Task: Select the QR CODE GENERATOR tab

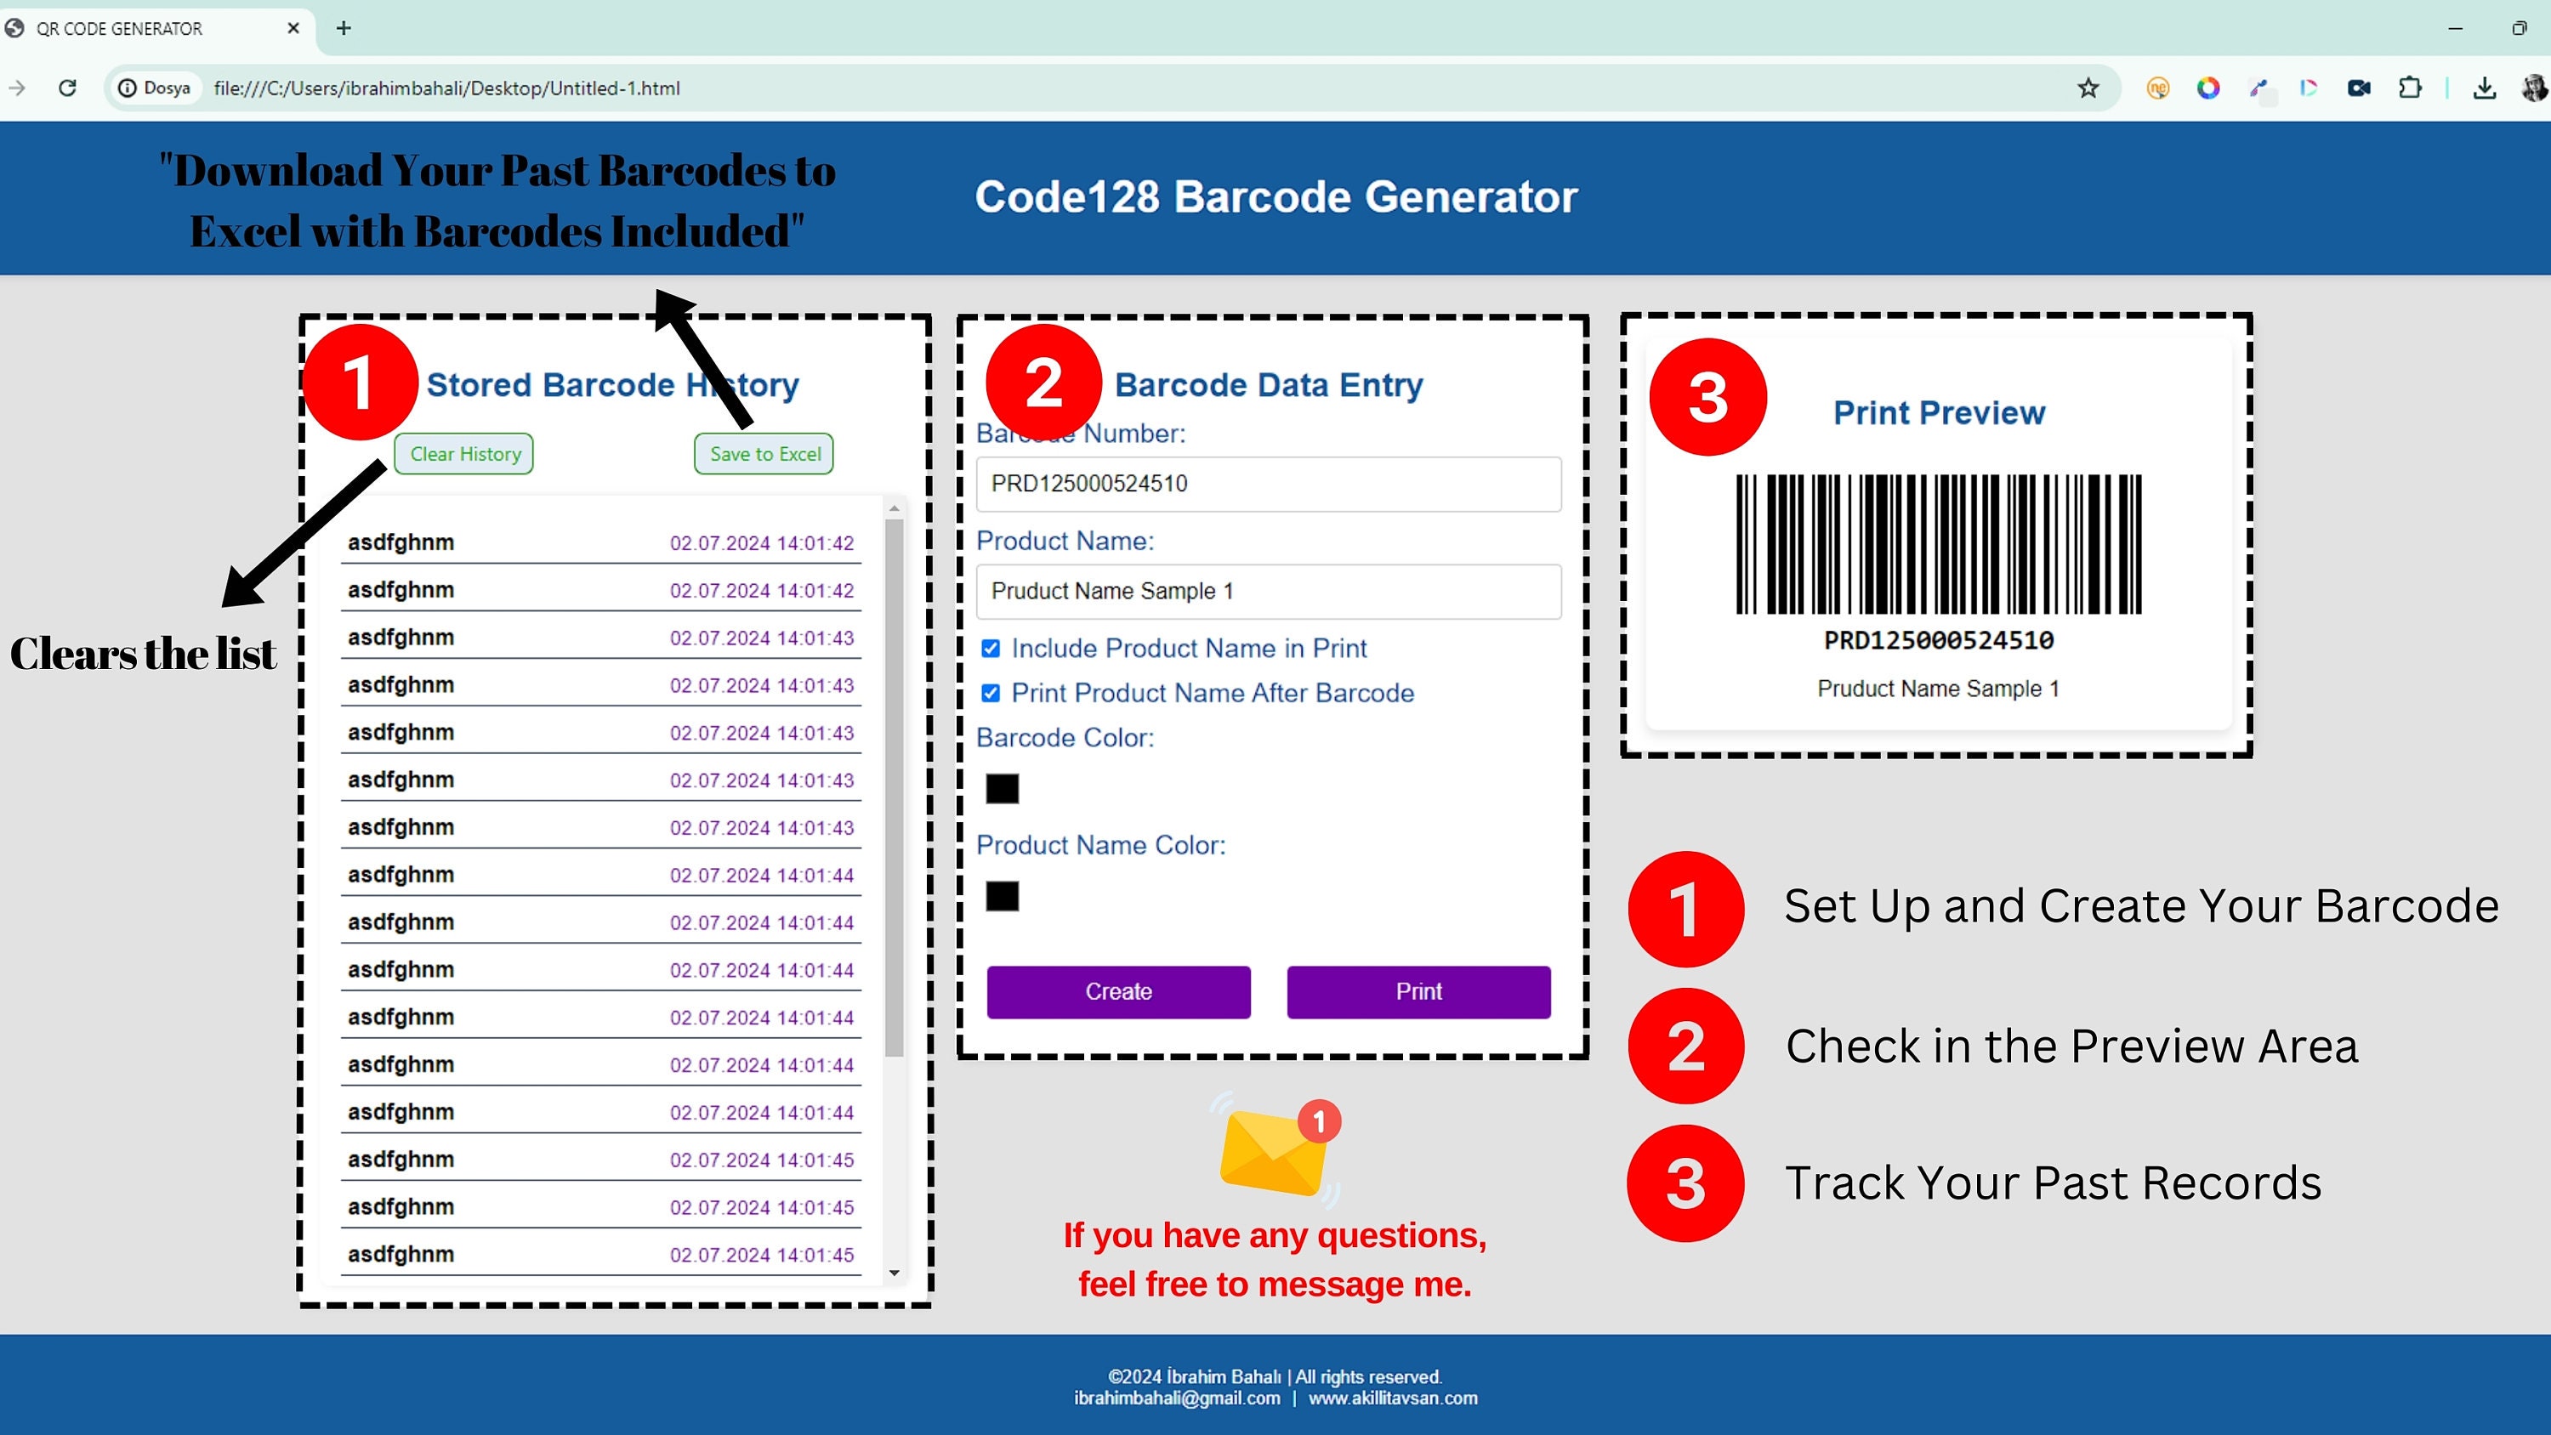Action: coord(154,29)
